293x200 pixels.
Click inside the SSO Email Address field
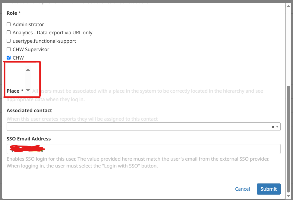(x=143, y=149)
